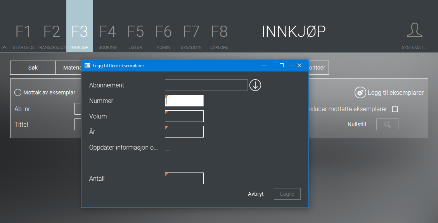The width and height of the screenshot is (438, 223).
Task: Go to the F6 Admin tab
Action: (x=163, y=36)
